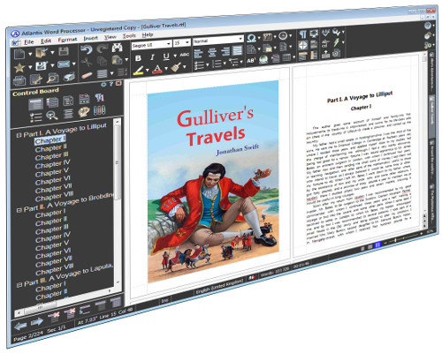Toggle display of paragraph marks (¶)

(x=302, y=34)
